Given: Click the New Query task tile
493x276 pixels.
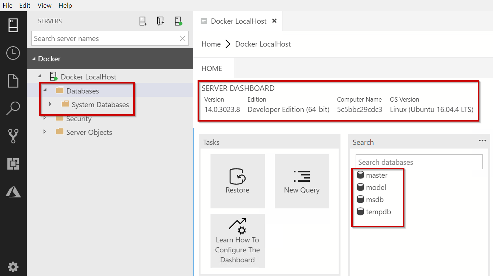Looking at the screenshot, I should pos(302,181).
